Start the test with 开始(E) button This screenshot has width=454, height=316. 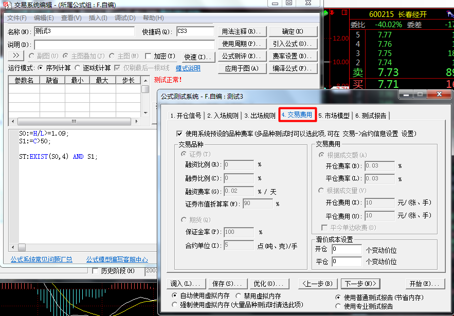[x=425, y=284]
